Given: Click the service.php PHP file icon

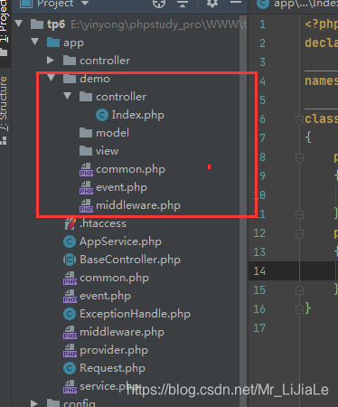Looking at the screenshot, I should tap(70, 386).
